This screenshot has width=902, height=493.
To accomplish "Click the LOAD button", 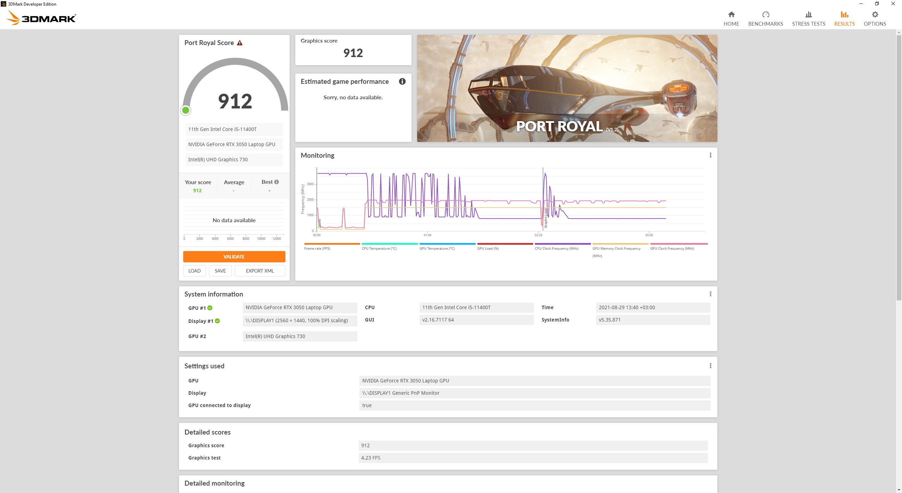I will point(194,271).
